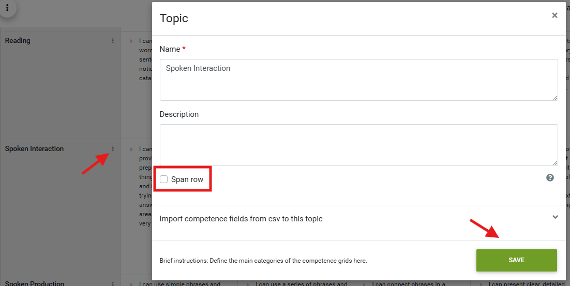Click into the Description text area
The height and width of the screenshot is (286, 570).
pyautogui.click(x=359, y=145)
